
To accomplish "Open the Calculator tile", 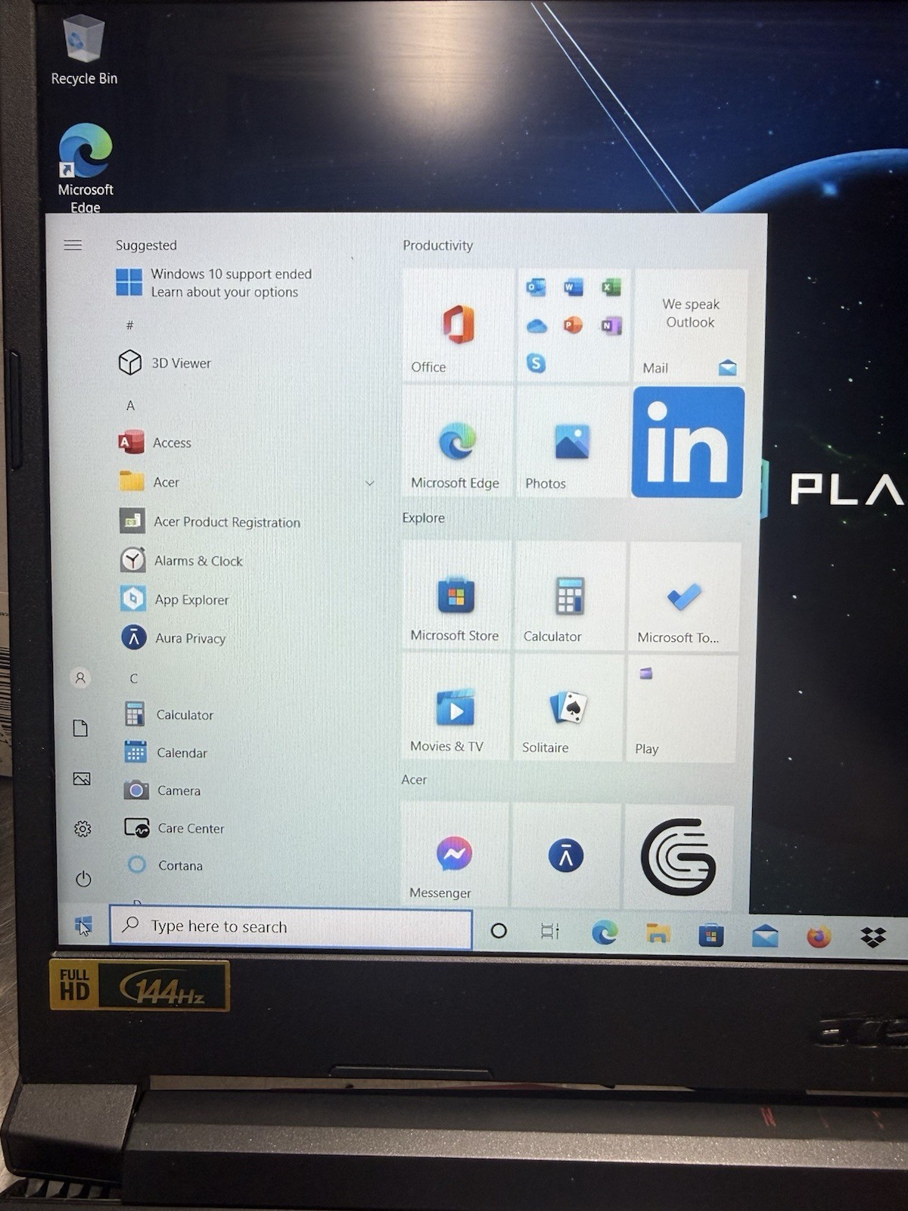I will tap(569, 596).
